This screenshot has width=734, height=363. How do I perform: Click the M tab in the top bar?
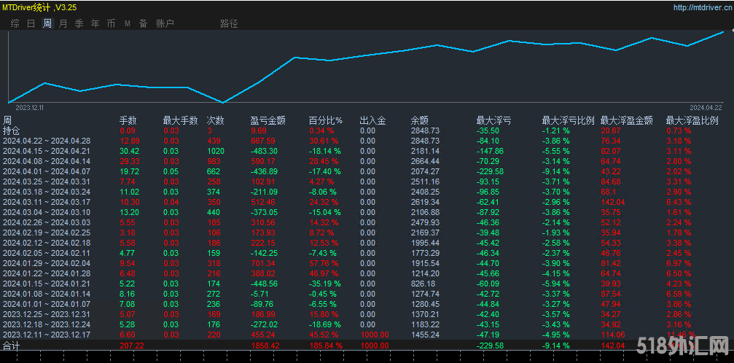pyautogui.click(x=128, y=23)
